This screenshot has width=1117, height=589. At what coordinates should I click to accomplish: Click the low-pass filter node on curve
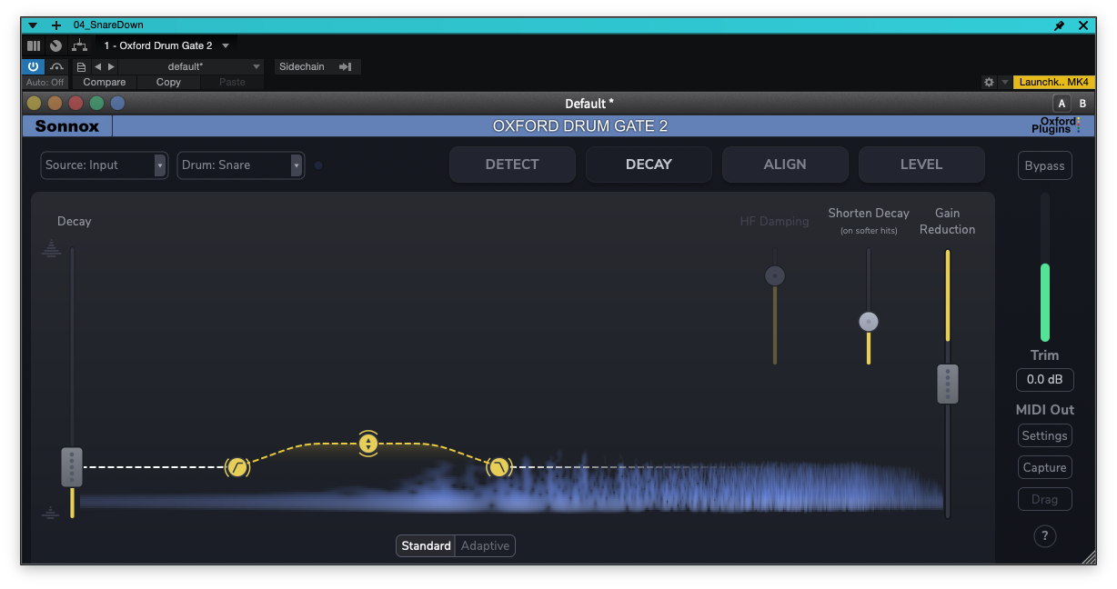[x=498, y=467]
